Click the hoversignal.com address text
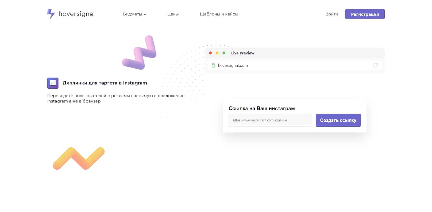 233,66
